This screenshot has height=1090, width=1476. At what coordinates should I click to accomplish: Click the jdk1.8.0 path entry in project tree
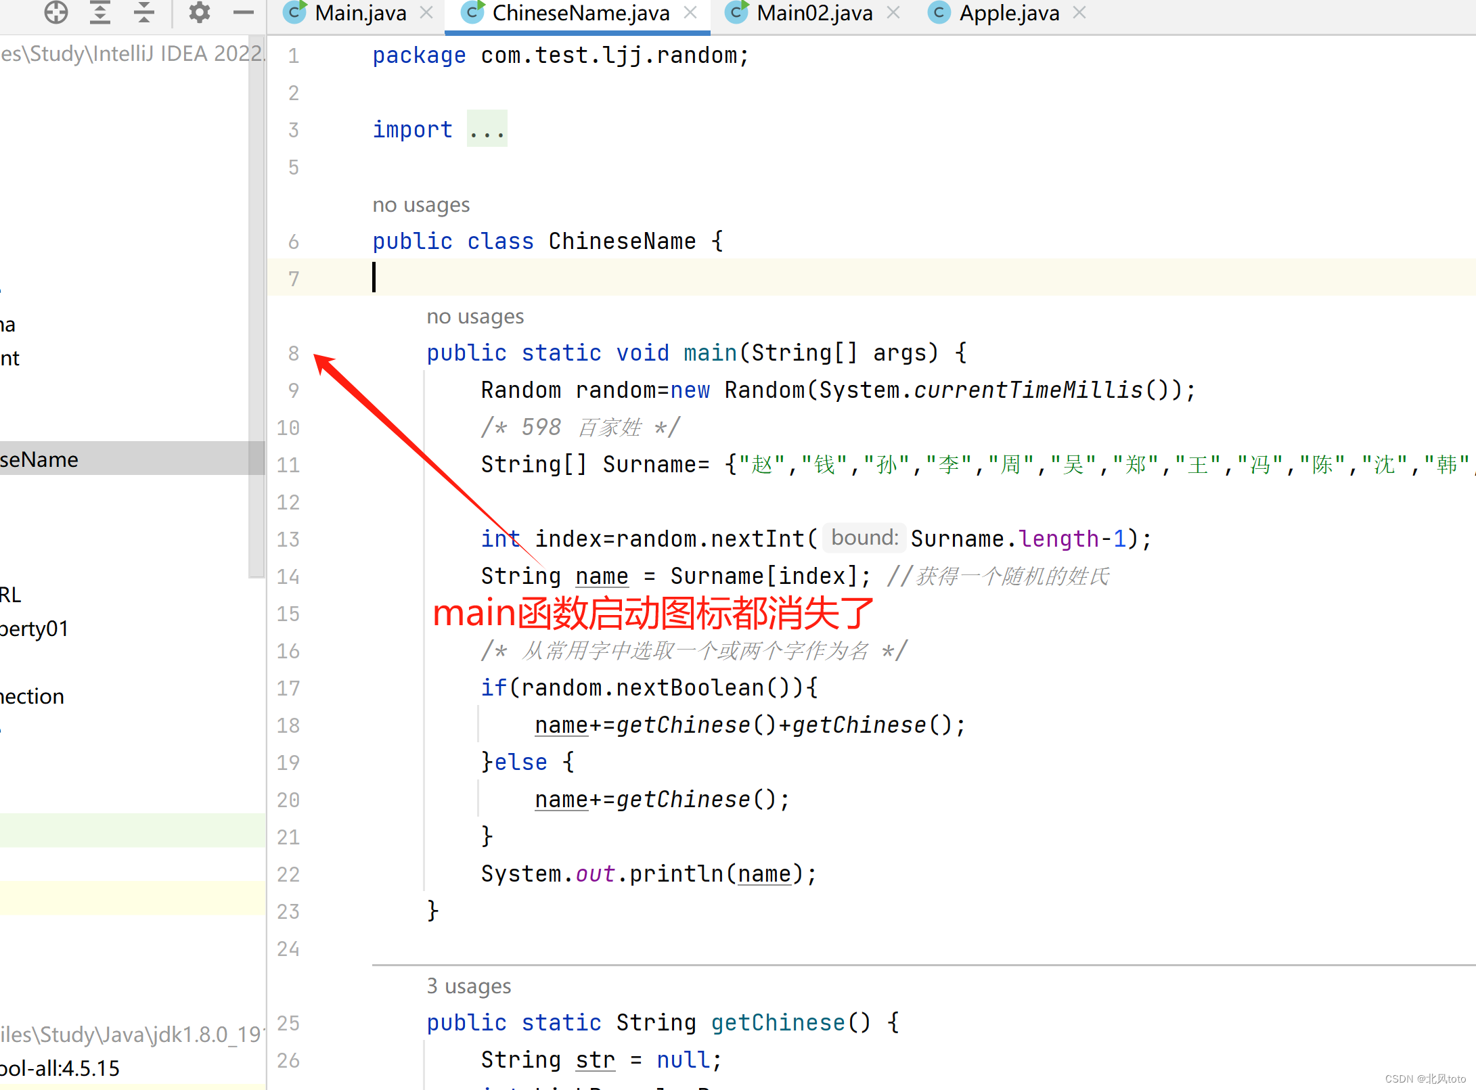132,1035
